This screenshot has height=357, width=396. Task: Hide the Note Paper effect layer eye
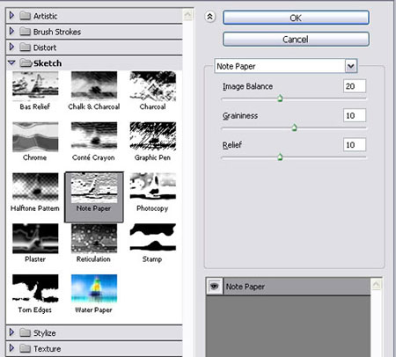click(x=215, y=286)
